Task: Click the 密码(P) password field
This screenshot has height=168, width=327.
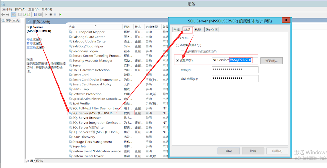Action: coord(235,70)
